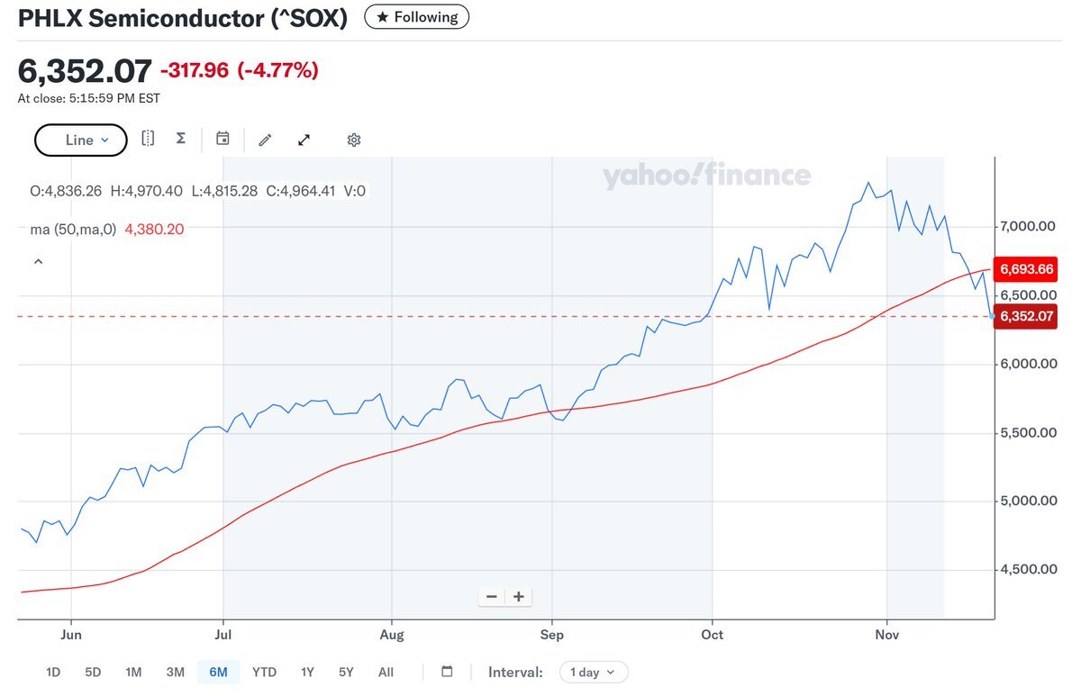
Task: Select the pencil draw tool
Action: [265, 140]
